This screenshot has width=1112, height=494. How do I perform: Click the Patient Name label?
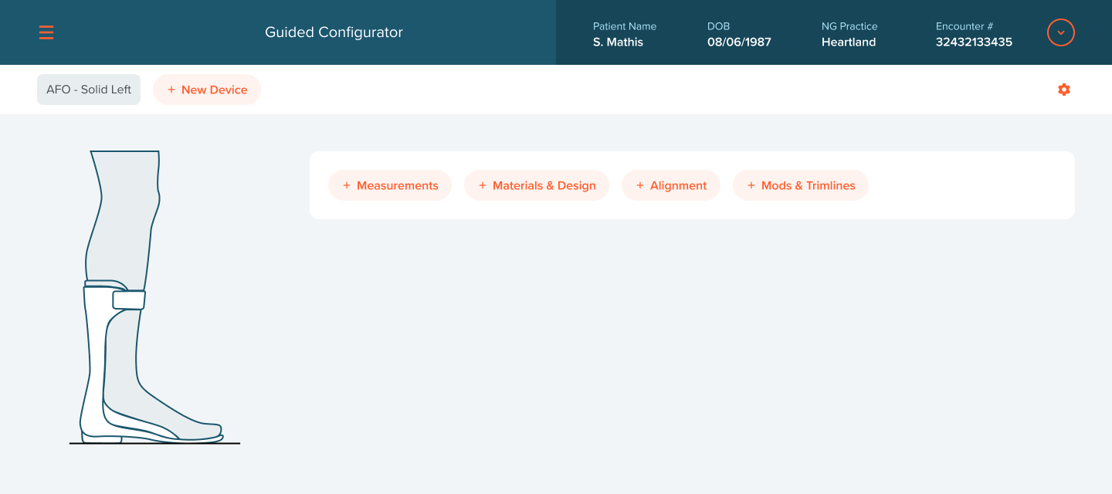625,26
